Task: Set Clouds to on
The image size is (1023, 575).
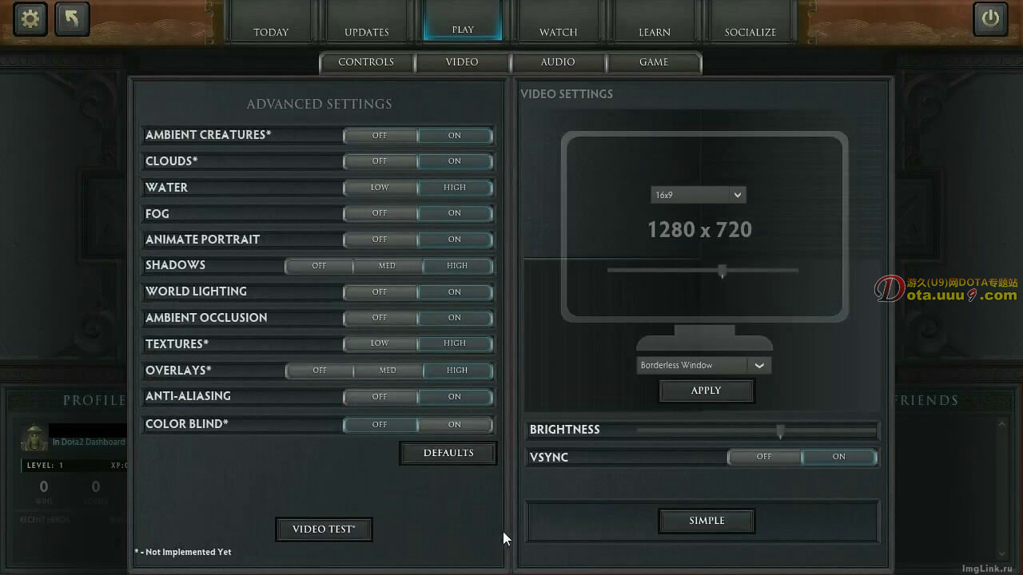Action: coord(455,161)
